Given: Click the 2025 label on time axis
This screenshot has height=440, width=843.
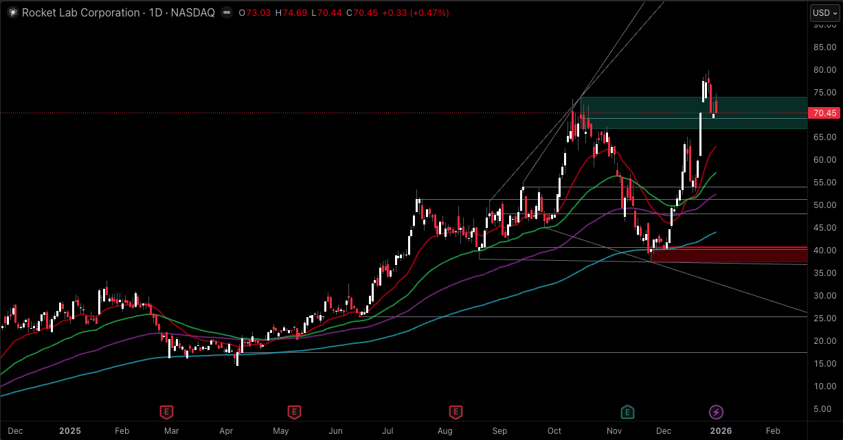Looking at the screenshot, I should pos(69,431).
